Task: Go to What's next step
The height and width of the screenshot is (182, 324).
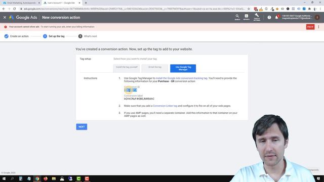Action: 88,36
